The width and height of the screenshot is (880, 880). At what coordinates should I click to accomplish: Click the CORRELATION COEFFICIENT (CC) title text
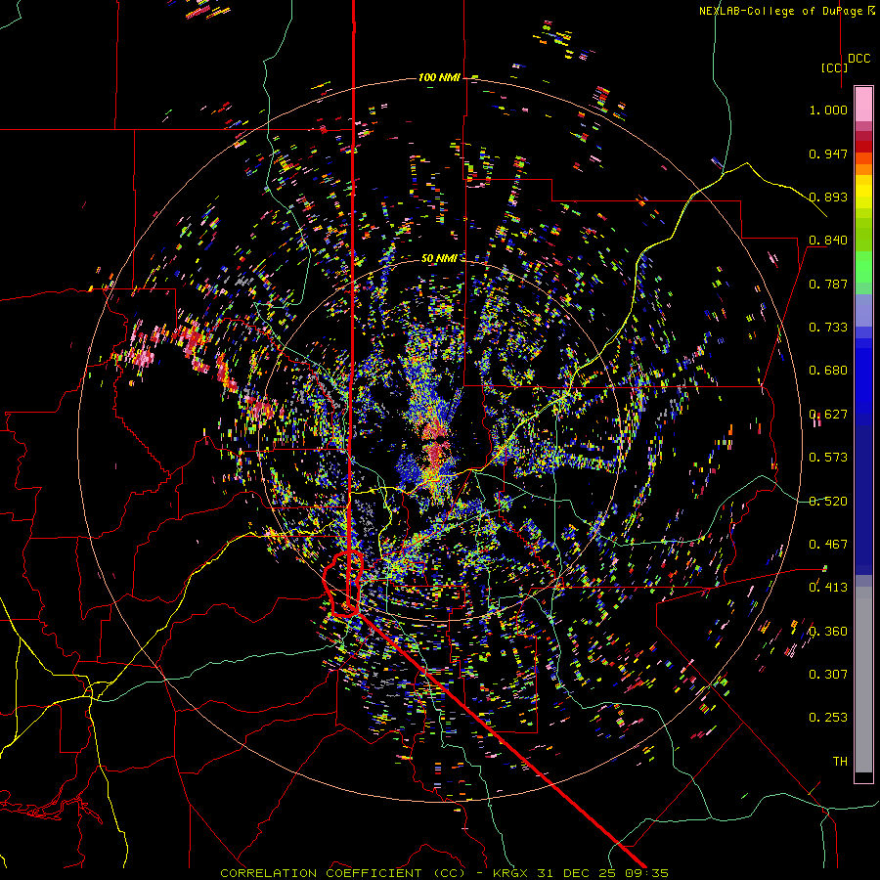(x=342, y=873)
